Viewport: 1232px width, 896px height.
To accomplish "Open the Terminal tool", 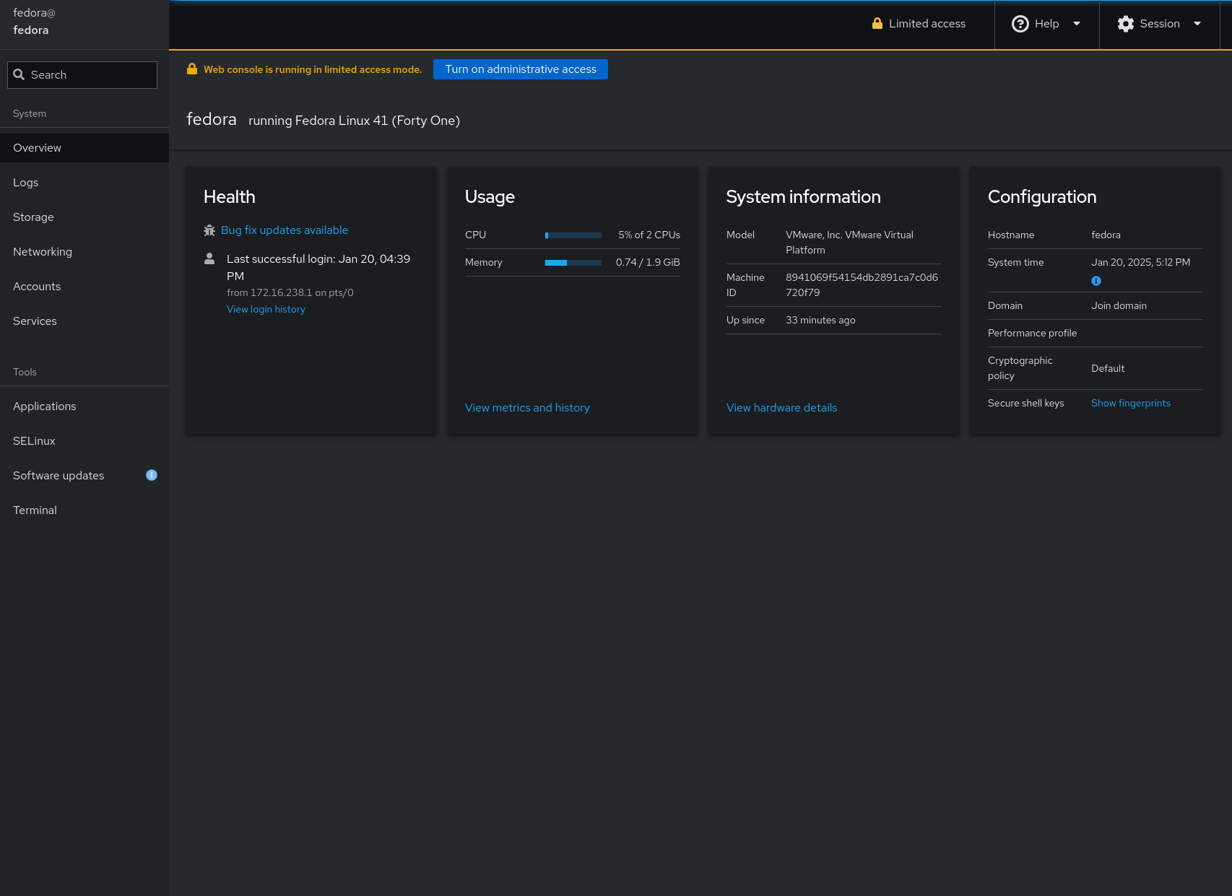I will pos(35,510).
